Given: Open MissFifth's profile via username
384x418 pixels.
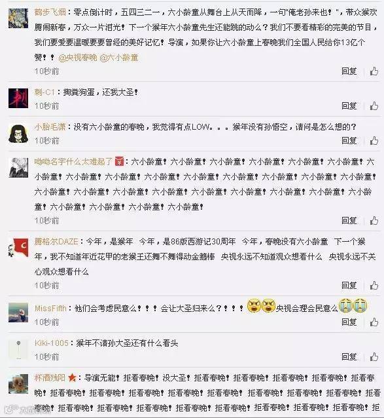Looking at the screenshot, I should pyautogui.click(x=50, y=309).
